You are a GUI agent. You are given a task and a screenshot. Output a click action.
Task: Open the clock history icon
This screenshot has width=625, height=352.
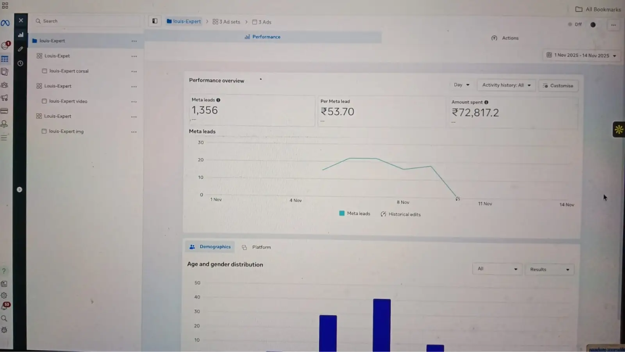point(20,63)
